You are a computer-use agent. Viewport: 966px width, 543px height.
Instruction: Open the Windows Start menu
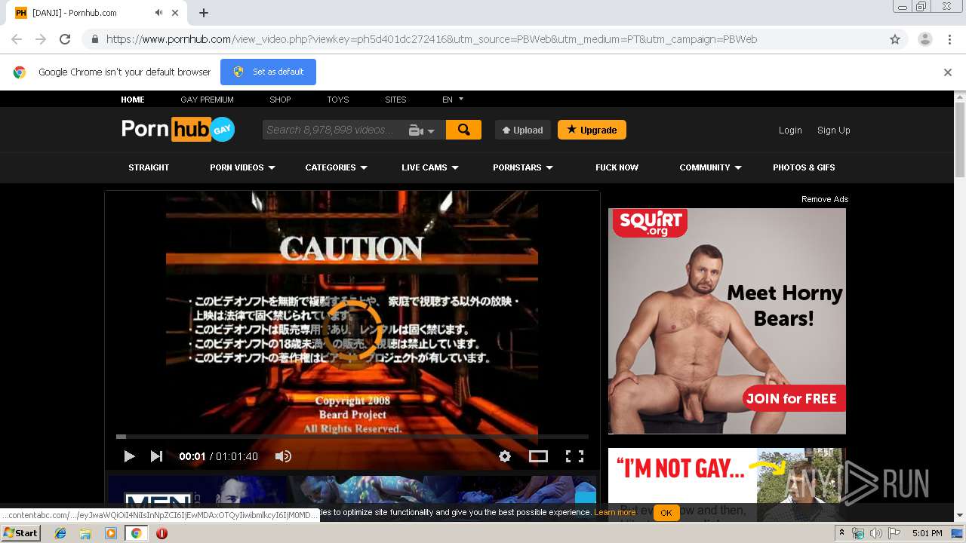21,533
